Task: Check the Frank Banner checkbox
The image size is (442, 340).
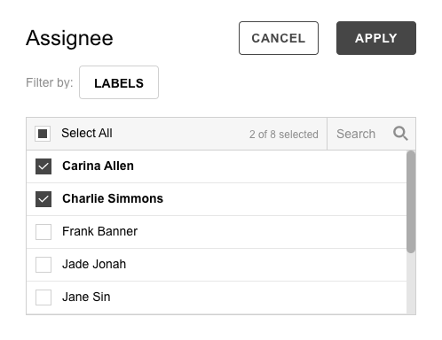Action: pyautogui.click(x=43, y=232)
